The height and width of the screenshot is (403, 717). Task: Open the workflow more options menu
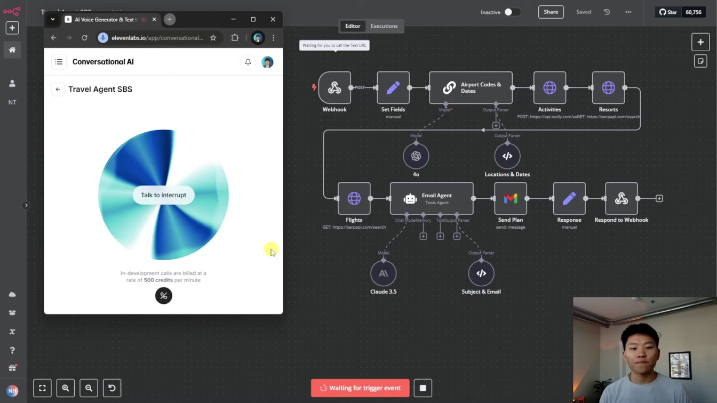point(628,12)
